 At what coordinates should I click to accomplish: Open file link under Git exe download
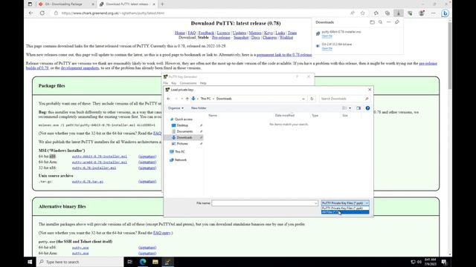click(327, 48)
